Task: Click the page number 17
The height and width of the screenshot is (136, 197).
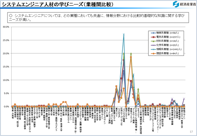Action: click(191, 132)
